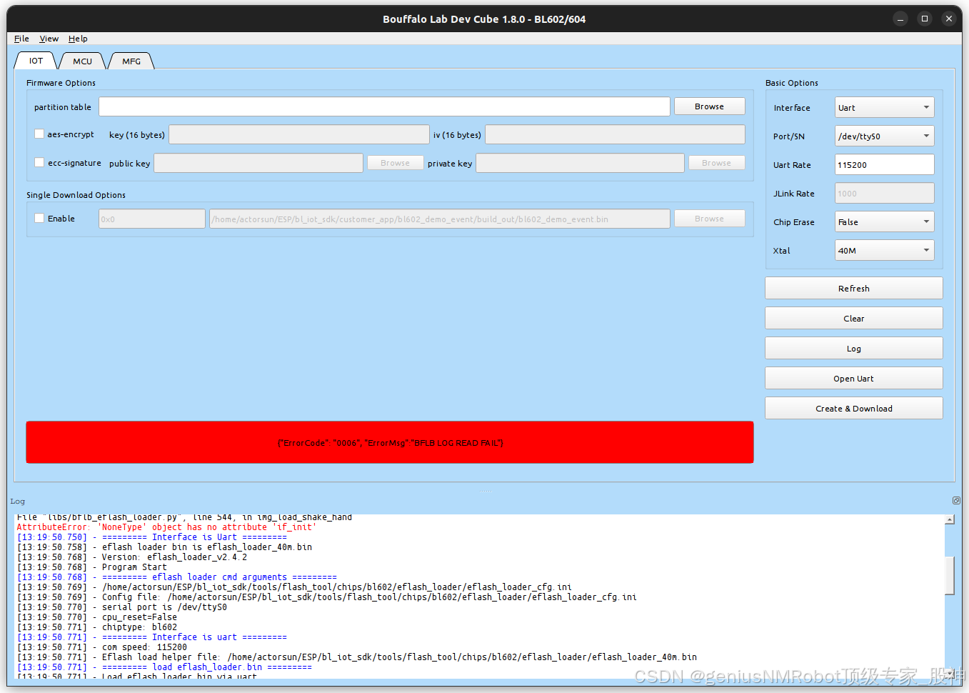The image size is (969, 693).
Task: Minimize the Dev Cube window
Action: [x=900, y=19]
